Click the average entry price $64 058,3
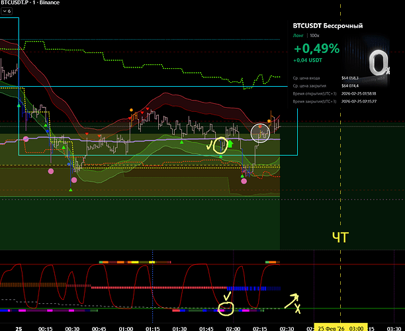405x331 pixels. [355, 78]
